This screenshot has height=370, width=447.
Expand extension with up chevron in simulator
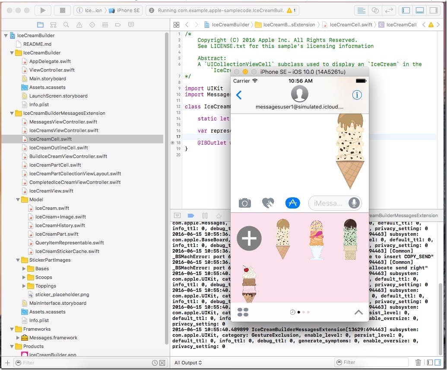tap(358, 312)
